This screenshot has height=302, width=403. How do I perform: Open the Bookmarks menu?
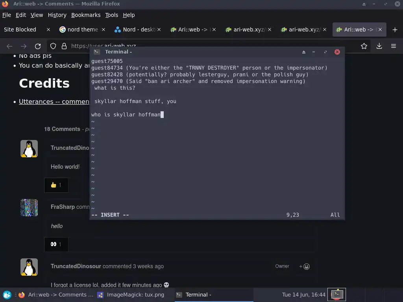click(86, 15)
